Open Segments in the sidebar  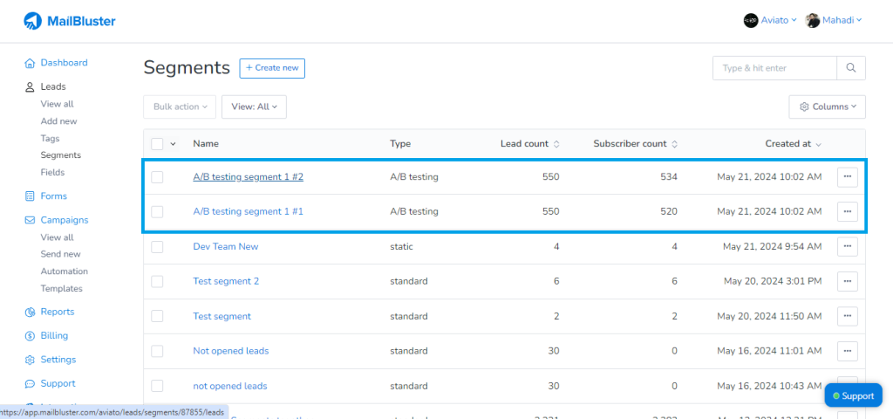tap(61, 155)
